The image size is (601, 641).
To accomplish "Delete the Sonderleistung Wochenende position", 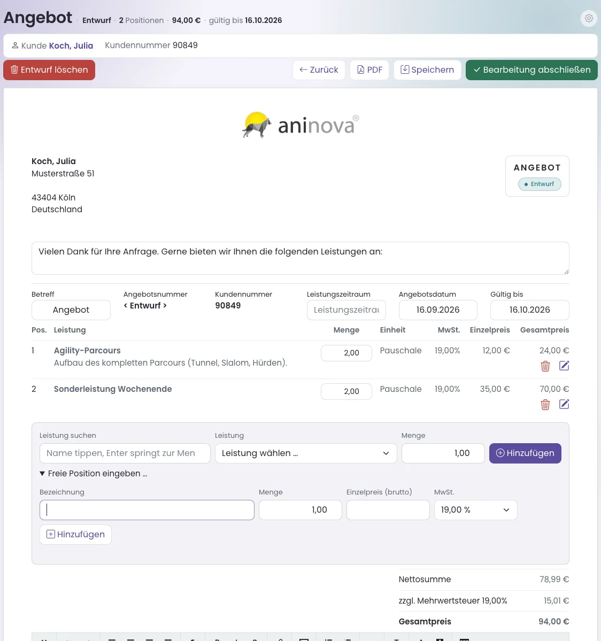I will (x=545, y=404).
